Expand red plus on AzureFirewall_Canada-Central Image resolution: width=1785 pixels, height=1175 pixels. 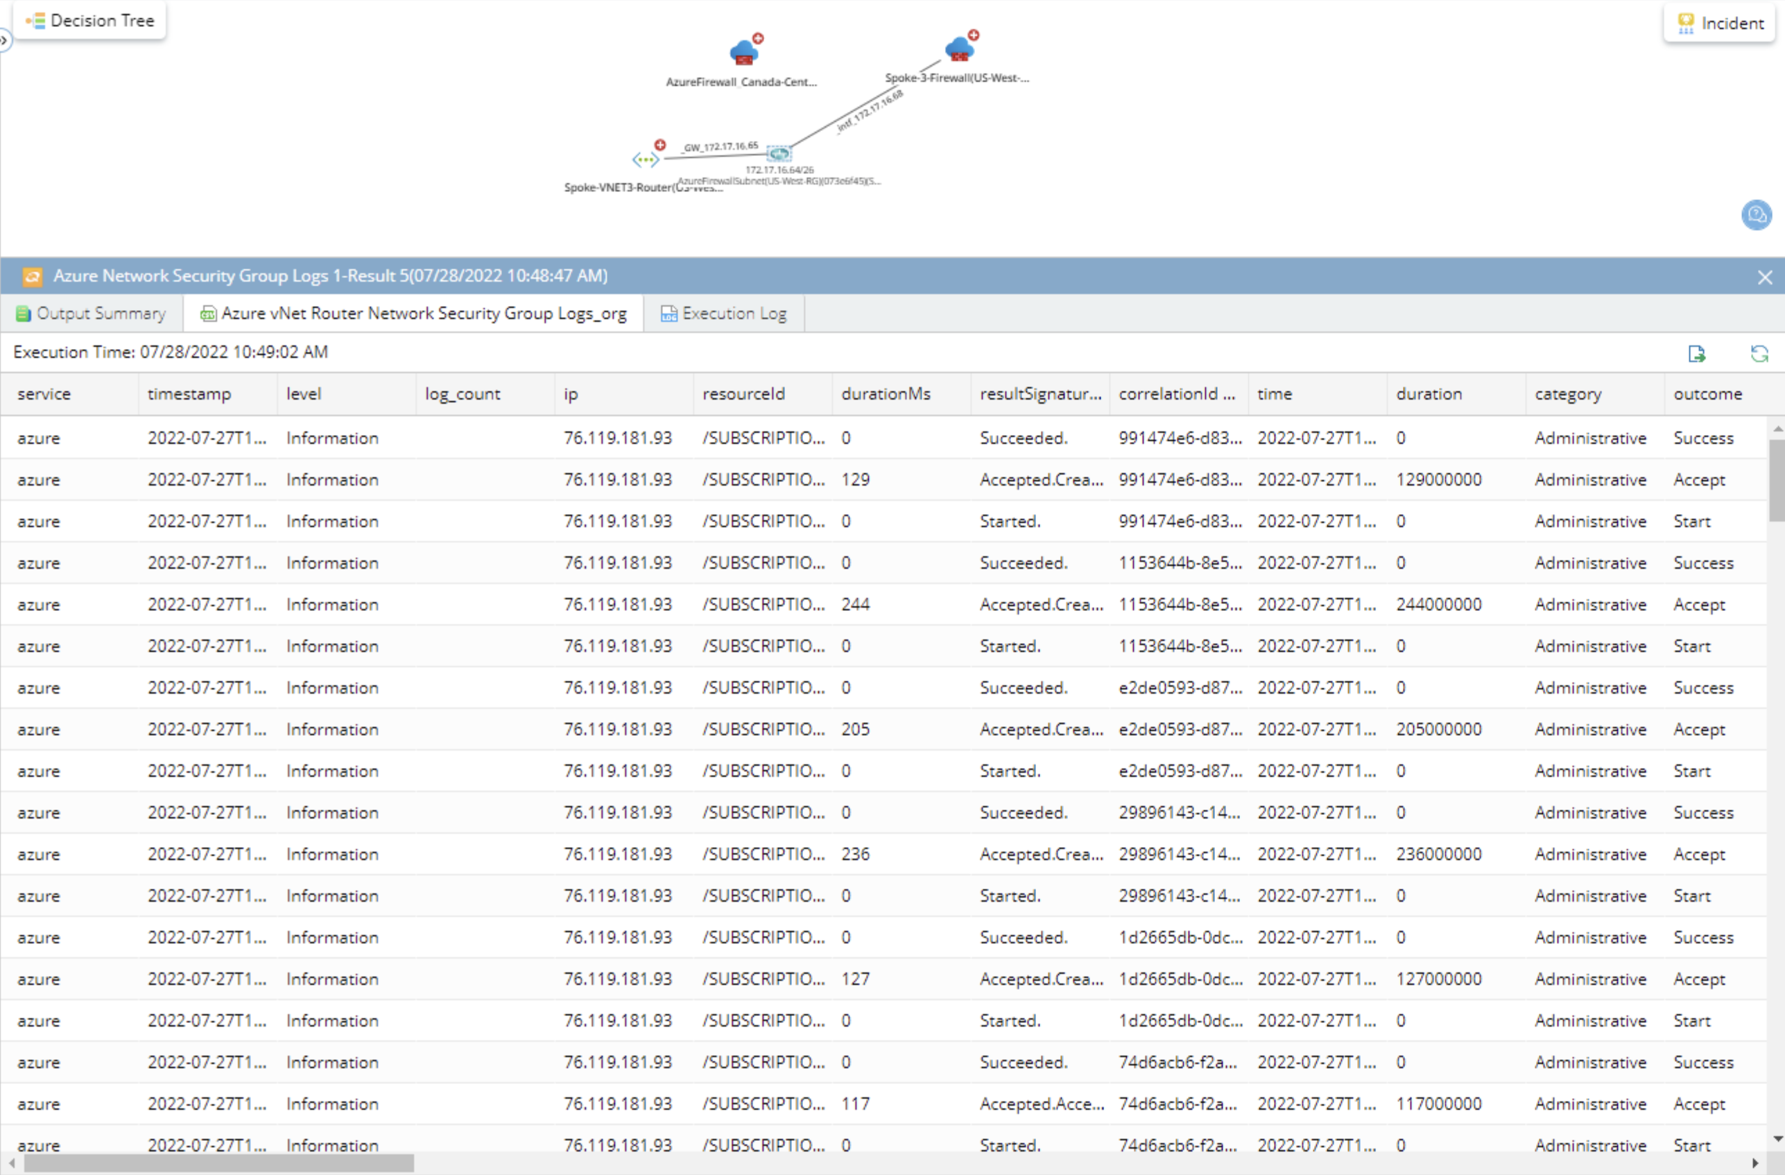(758, 37)
